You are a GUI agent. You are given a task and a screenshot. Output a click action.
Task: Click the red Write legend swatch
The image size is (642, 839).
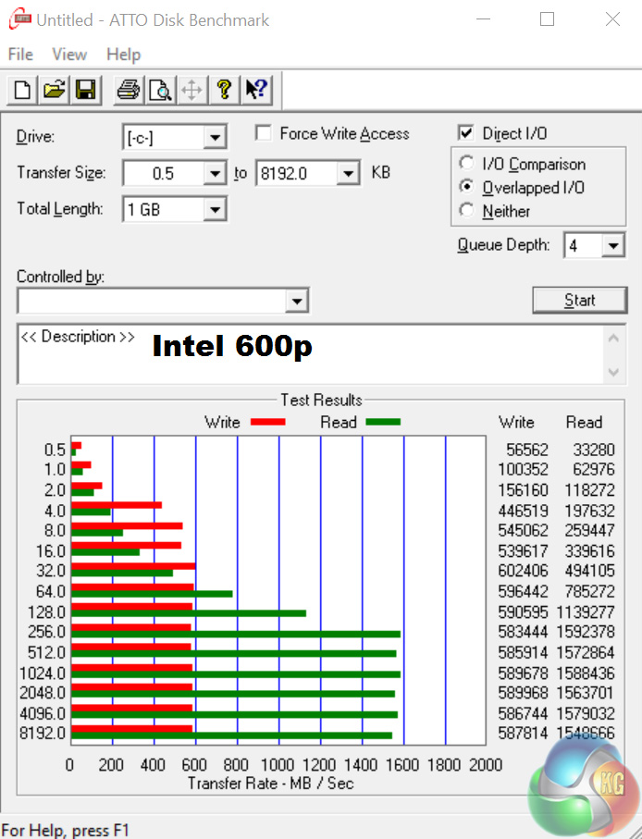click(x=268, y=422)
